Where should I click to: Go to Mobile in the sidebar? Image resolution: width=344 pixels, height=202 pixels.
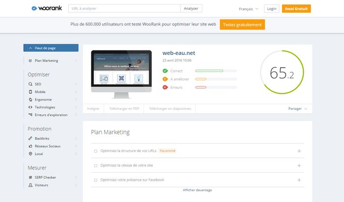[x=40, y=92]
